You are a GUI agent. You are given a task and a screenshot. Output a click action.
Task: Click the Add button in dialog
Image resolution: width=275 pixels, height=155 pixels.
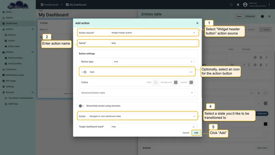tap(196, 133)
